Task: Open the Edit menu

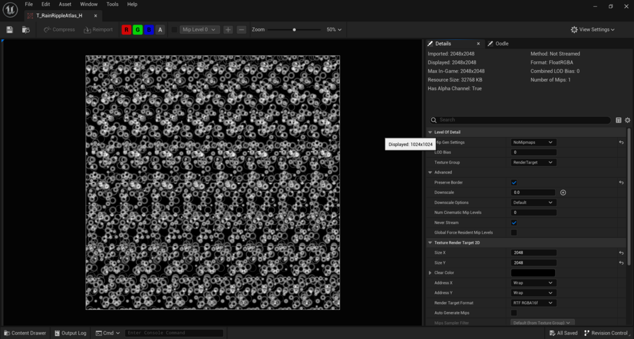Action: [x=45, y=4]
